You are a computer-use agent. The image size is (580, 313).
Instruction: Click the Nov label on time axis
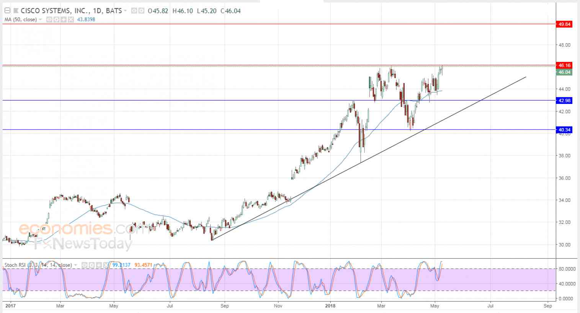pyautogui.click(x=278, y=306)
